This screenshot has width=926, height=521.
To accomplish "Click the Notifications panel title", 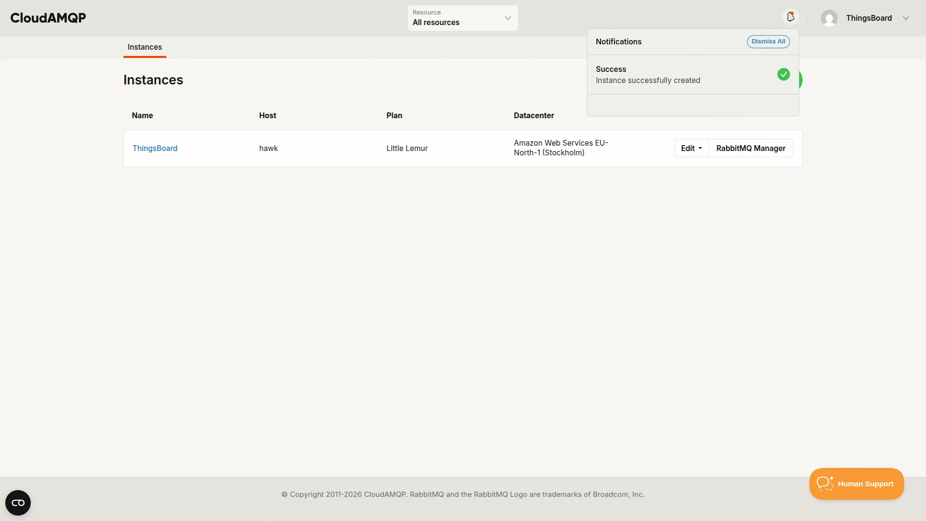I will pyautogui.click(x=618, y=42).
